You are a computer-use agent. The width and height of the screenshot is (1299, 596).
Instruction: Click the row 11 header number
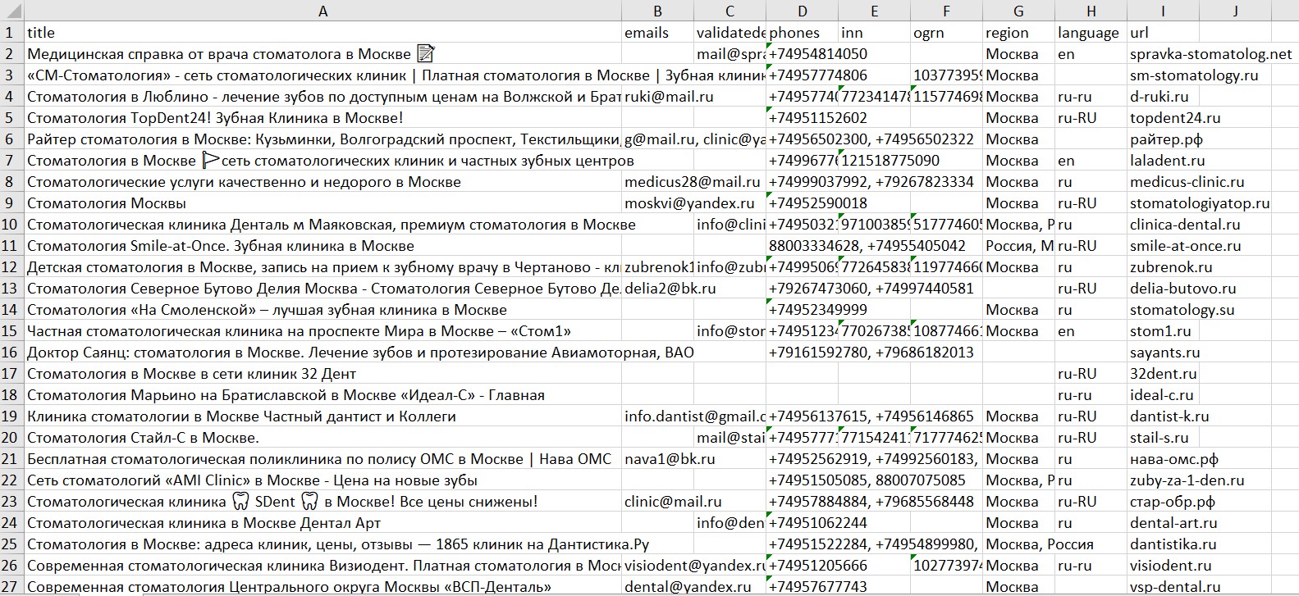pos(11,246)
